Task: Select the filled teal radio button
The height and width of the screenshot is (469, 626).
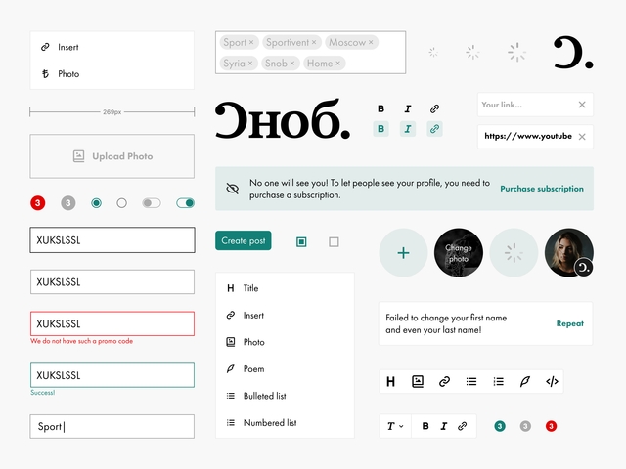Action: [96, 203]
